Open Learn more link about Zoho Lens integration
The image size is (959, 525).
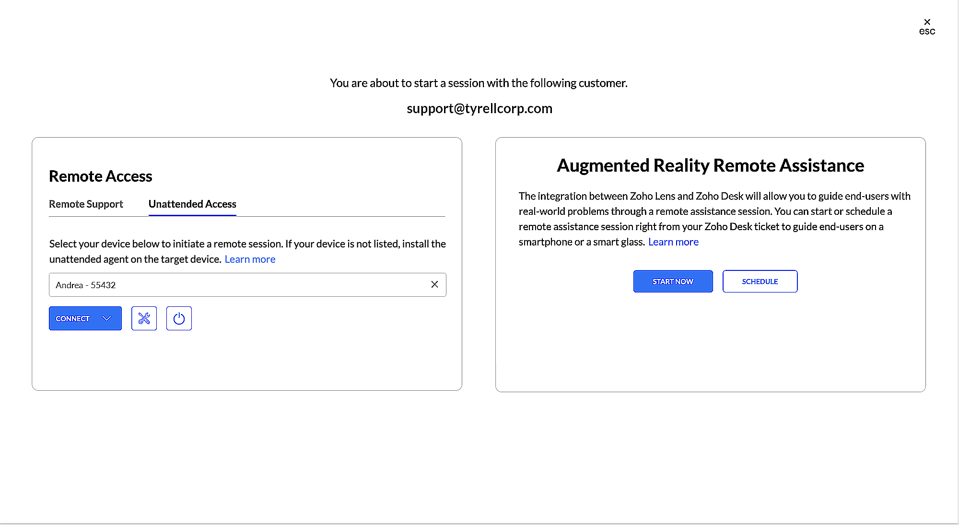point(673,242)
